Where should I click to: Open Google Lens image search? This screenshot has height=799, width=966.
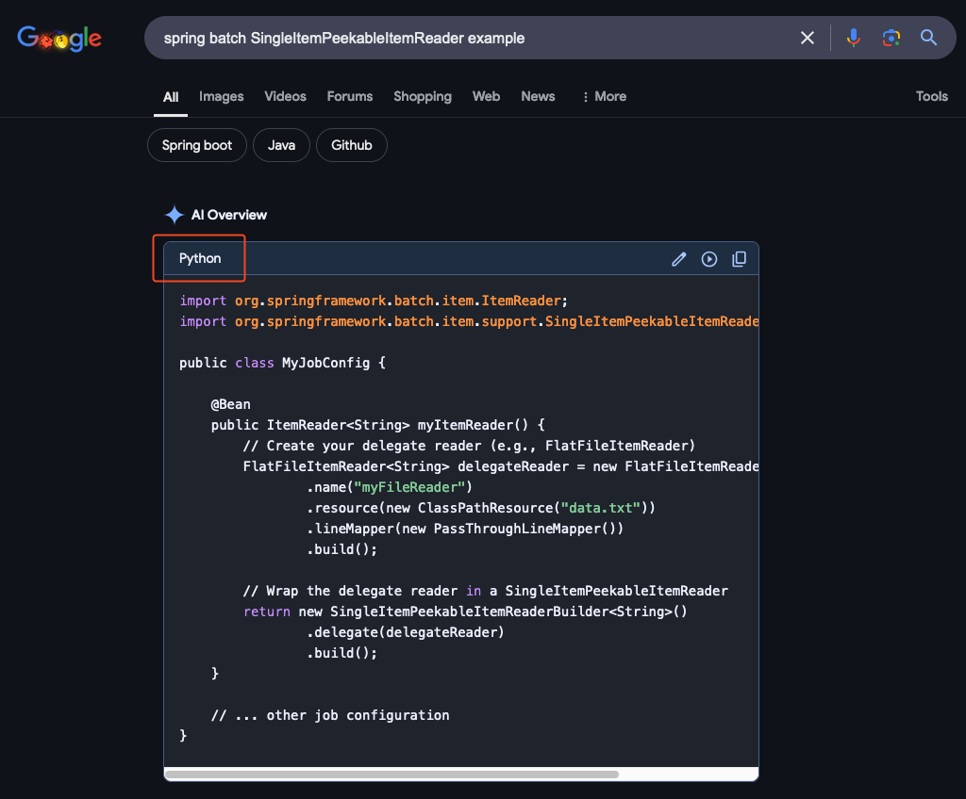click(x=891, y=38)
